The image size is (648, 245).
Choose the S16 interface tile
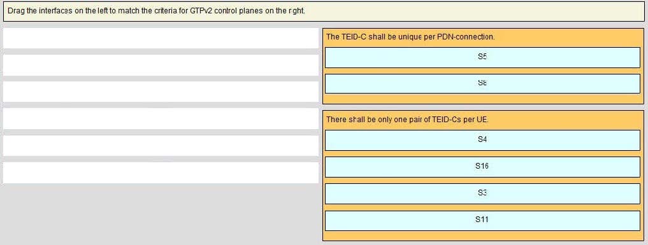[x=482, y=167]
